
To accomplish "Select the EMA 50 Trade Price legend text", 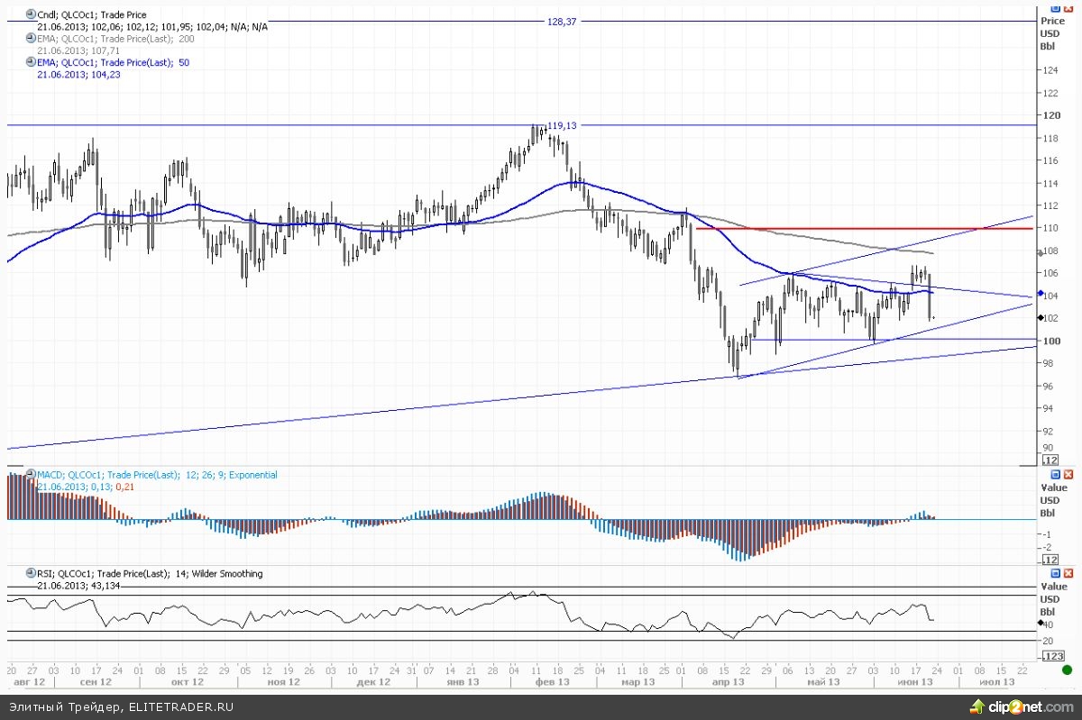I will coord(113,63).
